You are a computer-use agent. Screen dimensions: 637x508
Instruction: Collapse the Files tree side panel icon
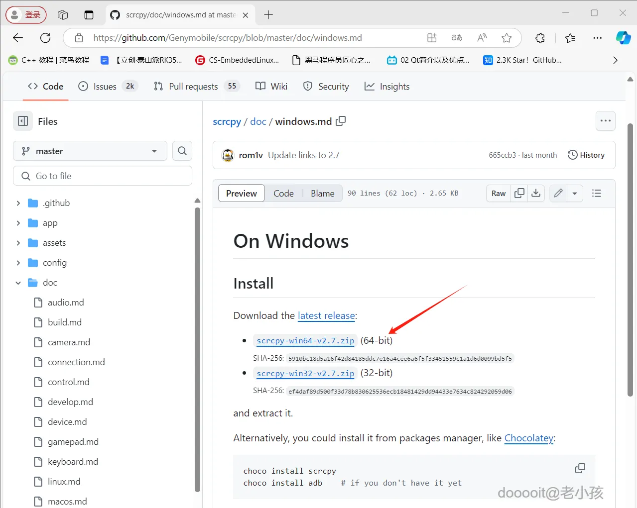pyautogui.click(x=23, y=121)
